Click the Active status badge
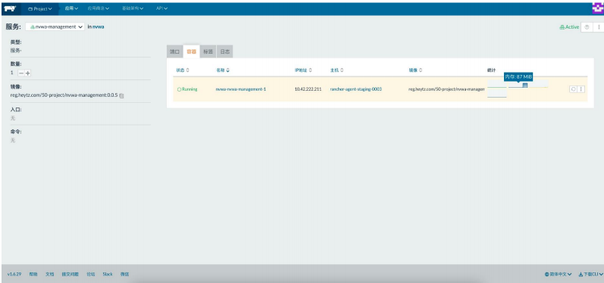The image size is (604, 283). point(569,27)
